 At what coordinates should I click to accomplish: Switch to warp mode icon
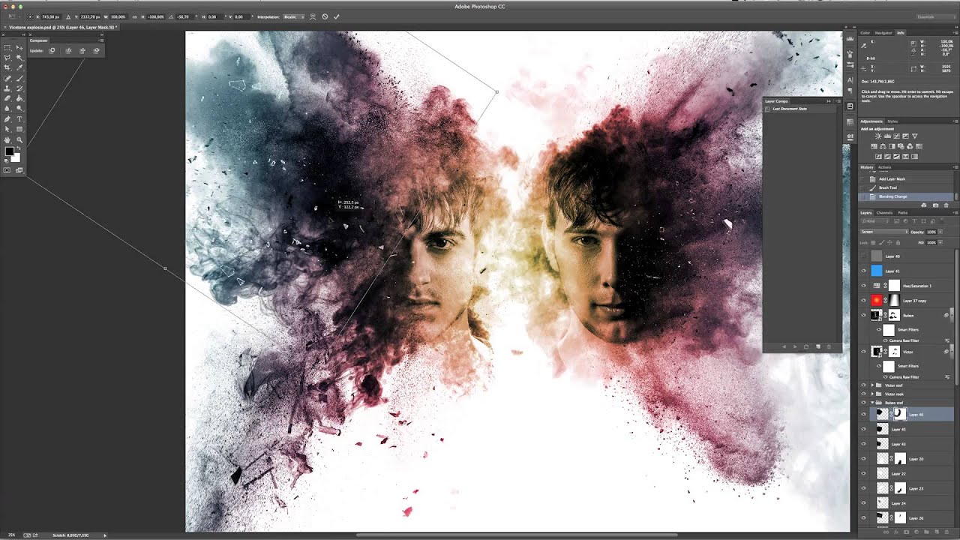[x=313, y=16]
